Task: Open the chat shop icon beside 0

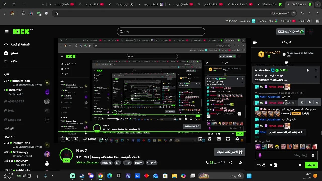Action: tap(275, 165)
